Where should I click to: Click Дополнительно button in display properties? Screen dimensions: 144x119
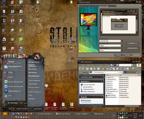(x=132, y=48)
